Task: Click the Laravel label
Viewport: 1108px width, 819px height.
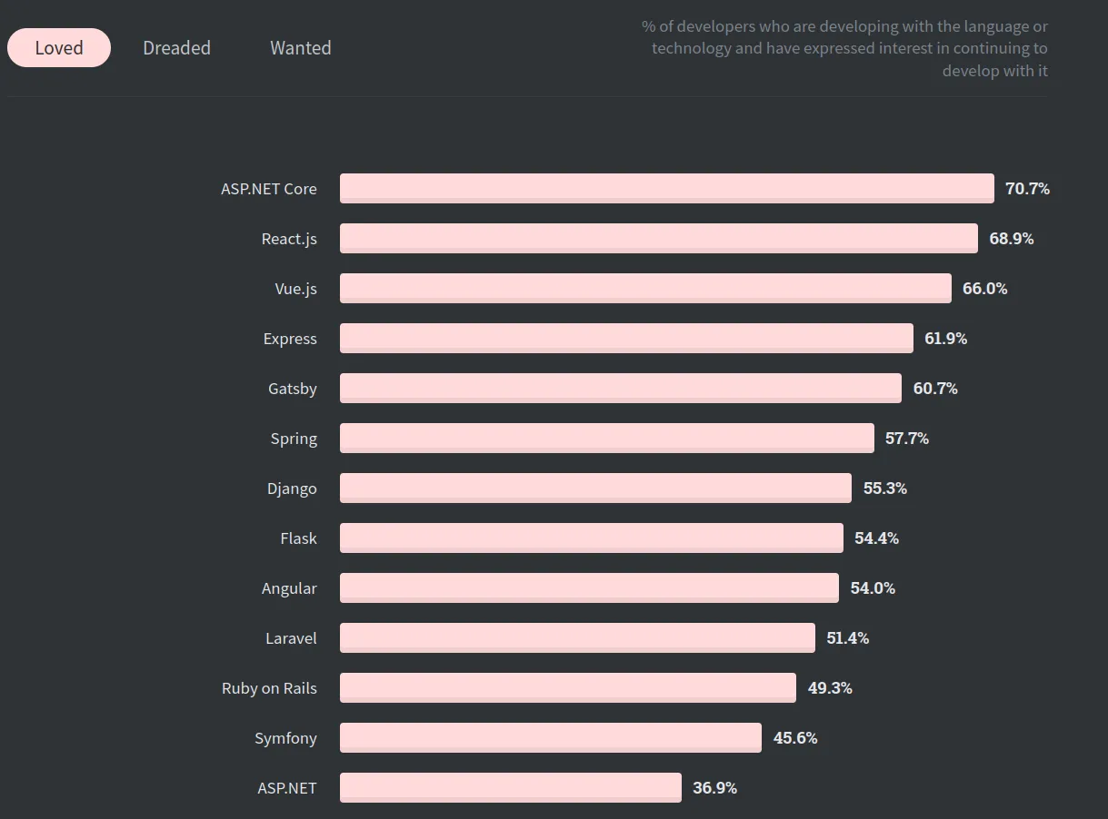Action: point(291,637)
